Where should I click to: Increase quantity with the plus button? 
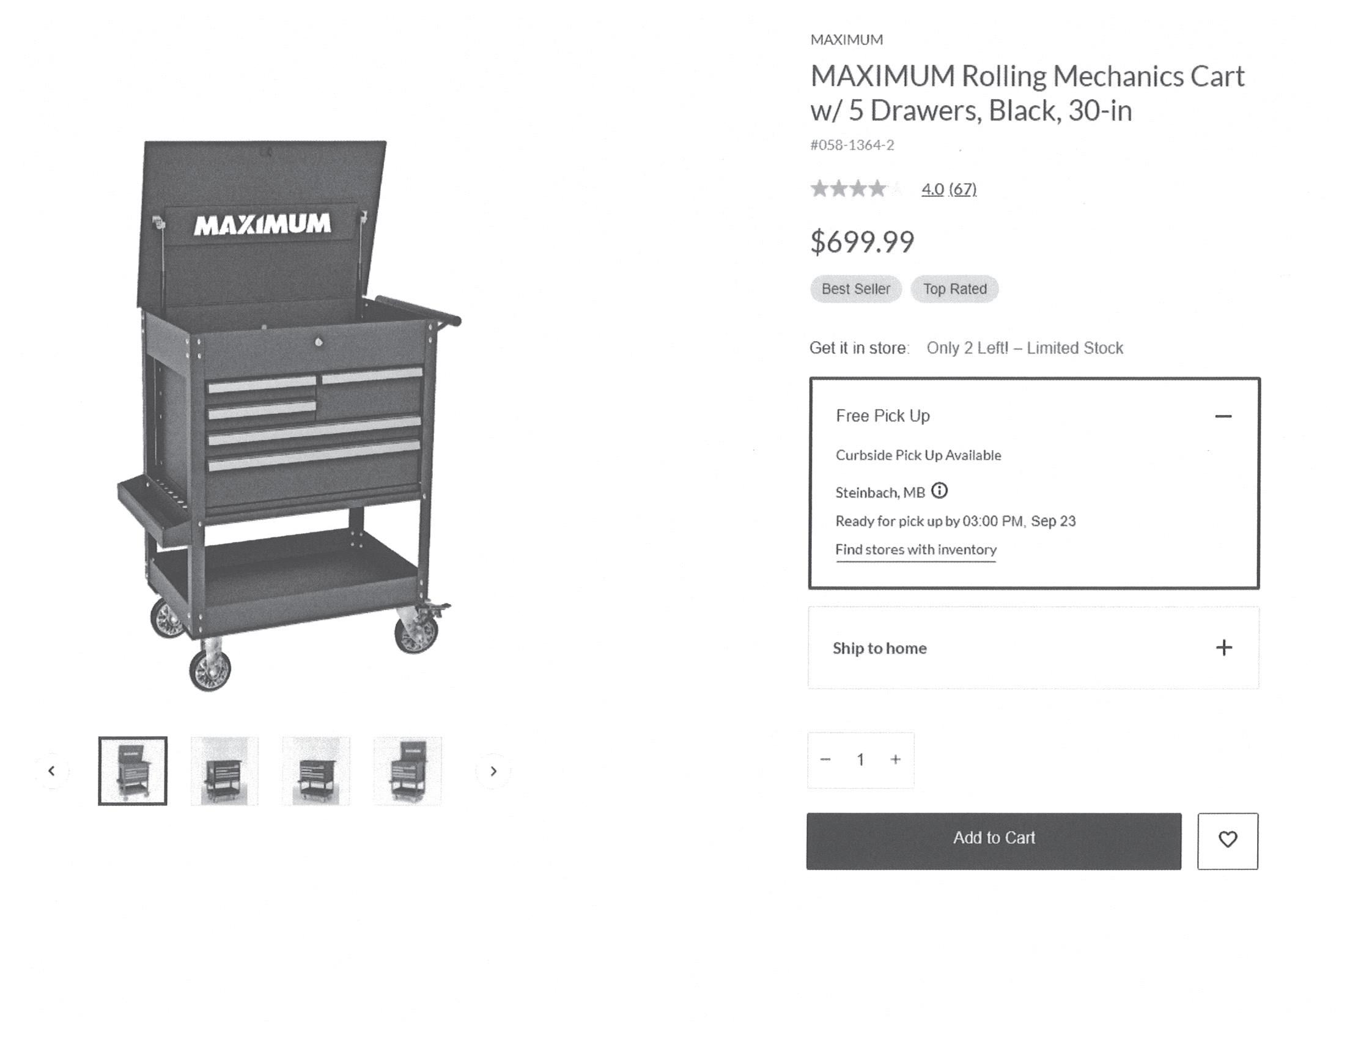click(895, 759)
